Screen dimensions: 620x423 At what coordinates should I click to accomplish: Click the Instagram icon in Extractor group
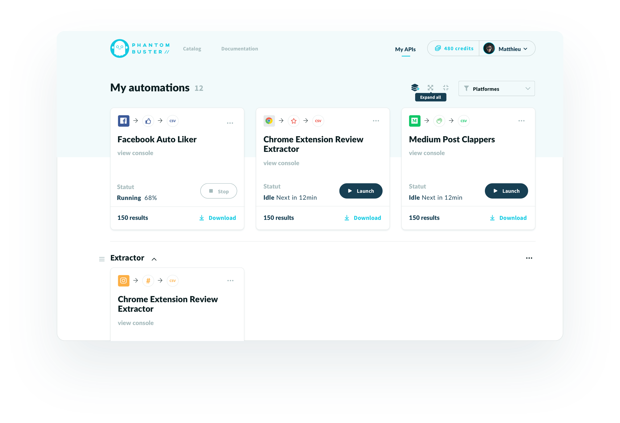[123, 281]
